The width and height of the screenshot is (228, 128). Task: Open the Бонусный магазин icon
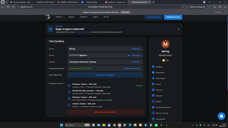tap(153, 107)
